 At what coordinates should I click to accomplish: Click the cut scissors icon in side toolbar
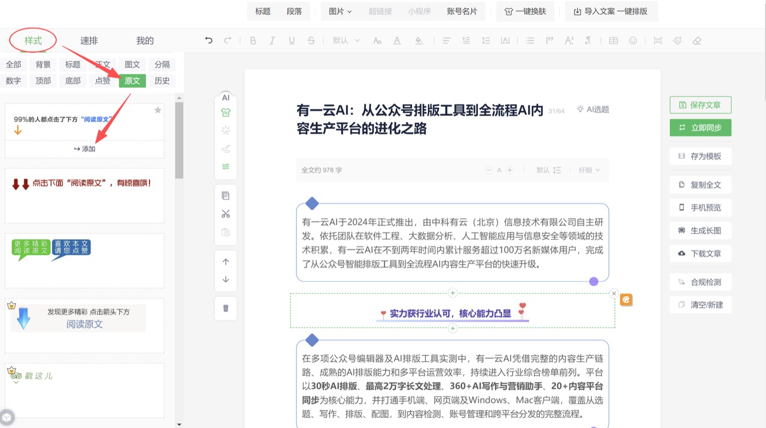225,214
